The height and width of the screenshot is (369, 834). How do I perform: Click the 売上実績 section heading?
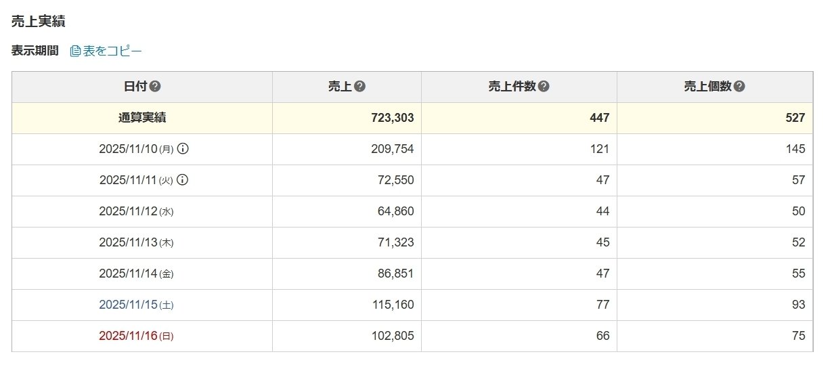click(x=39, y=22)
